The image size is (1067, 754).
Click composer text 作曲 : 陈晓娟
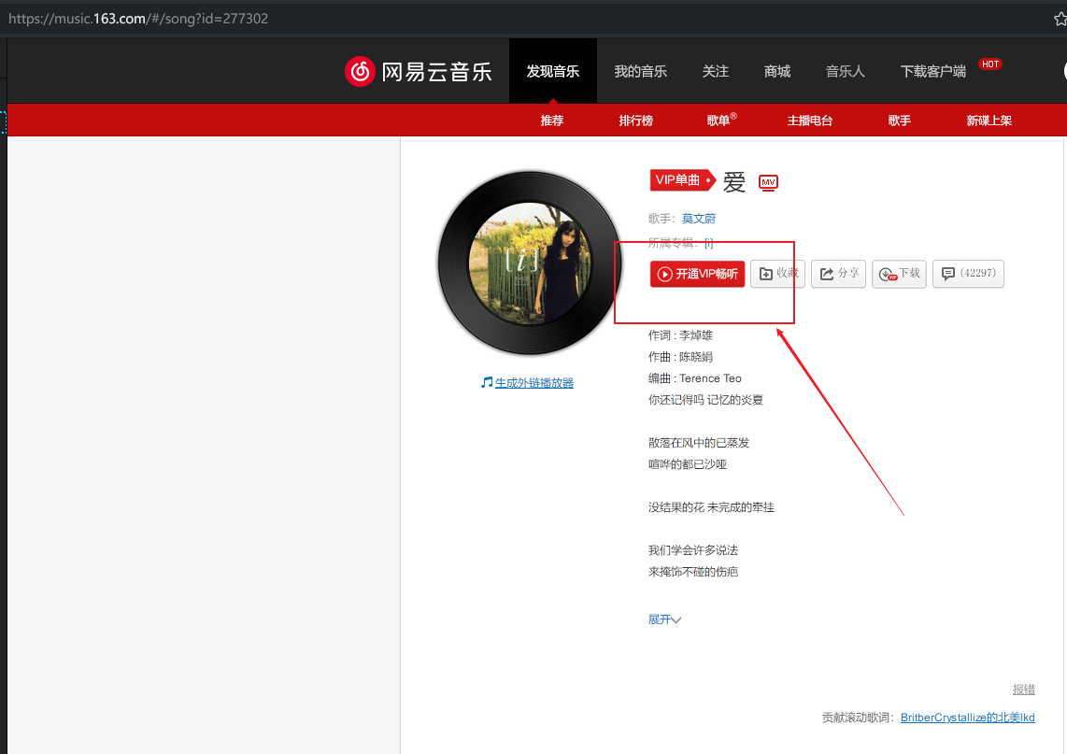coord(680,357)
